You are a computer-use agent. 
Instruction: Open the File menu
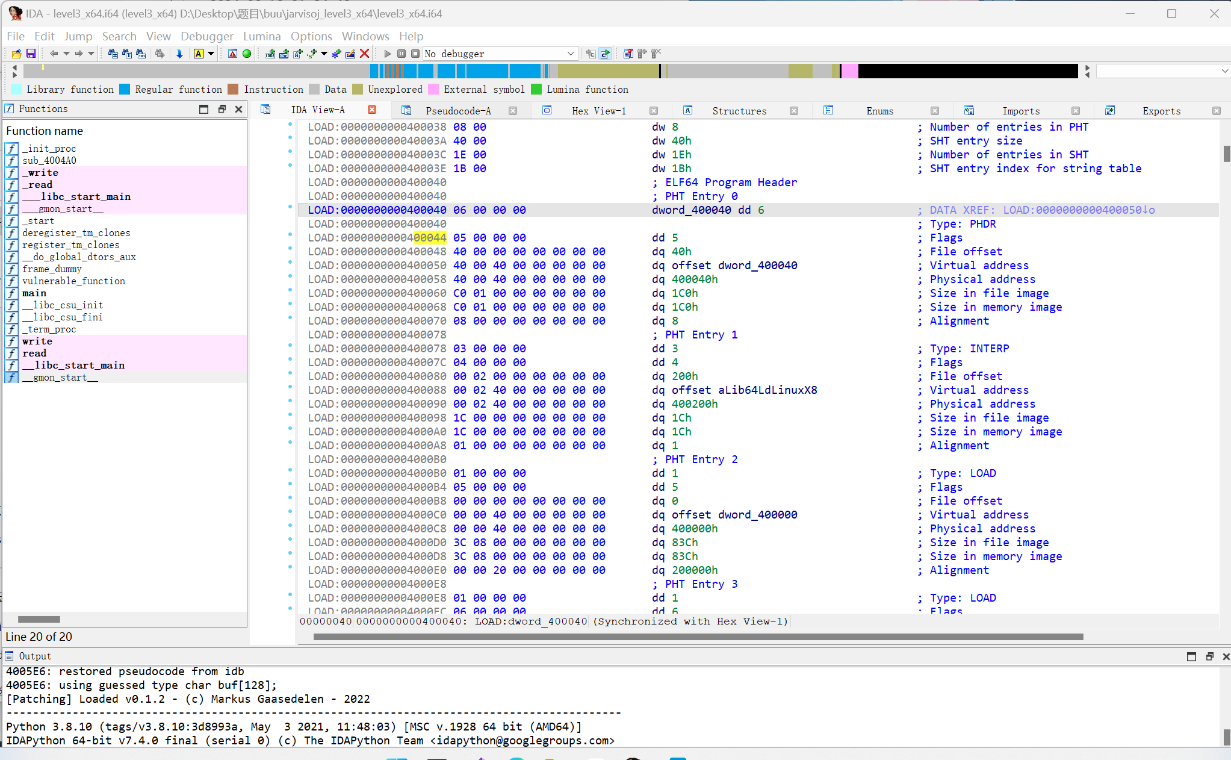16,36
